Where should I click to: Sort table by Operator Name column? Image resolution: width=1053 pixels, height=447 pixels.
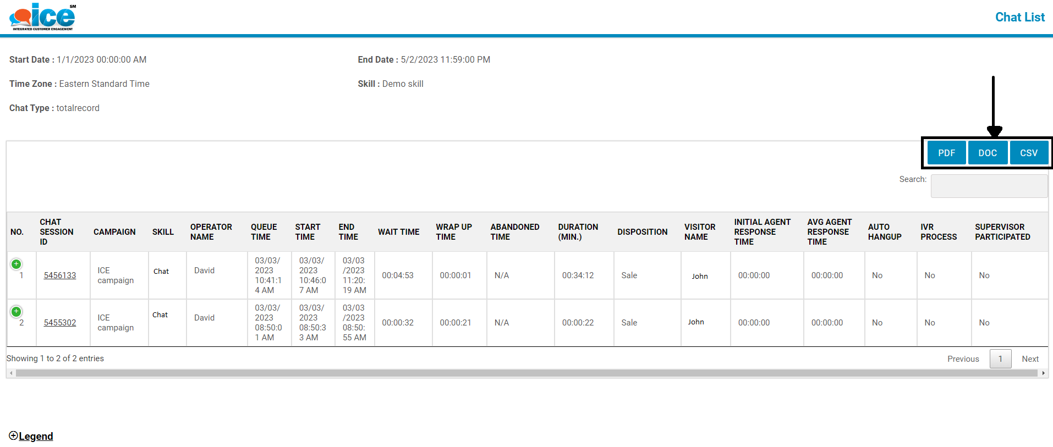pos(211,232)
